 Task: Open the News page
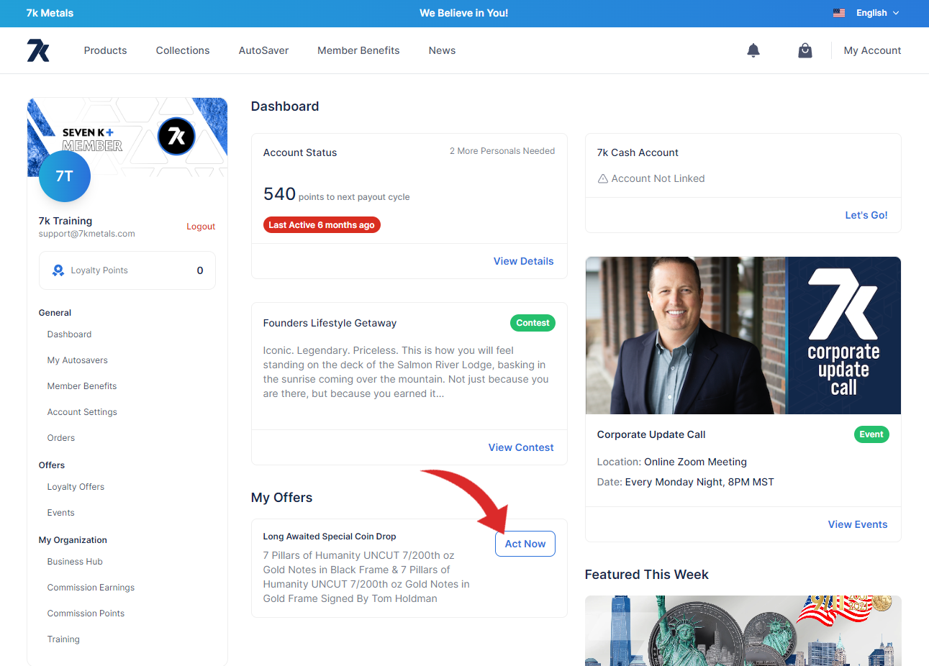tap(442, 50)
